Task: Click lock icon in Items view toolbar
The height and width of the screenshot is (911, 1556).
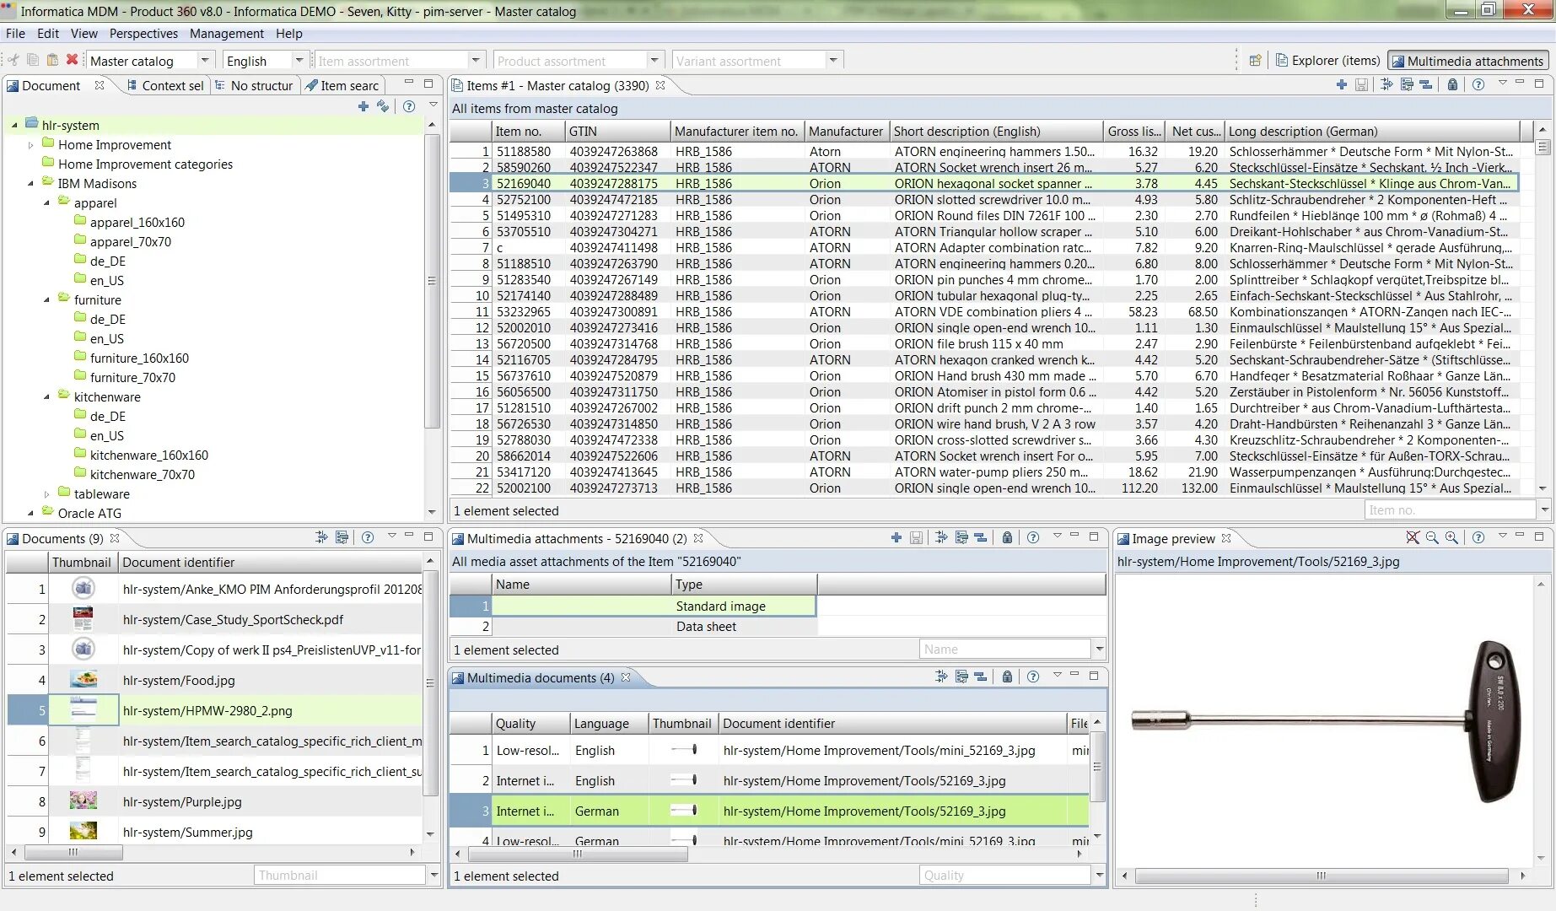Action: coord(1452,84)
